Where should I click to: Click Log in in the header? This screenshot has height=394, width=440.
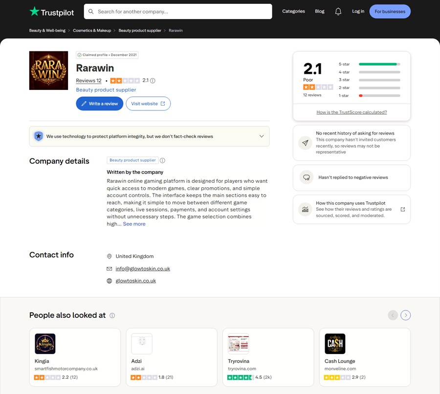[x=358, y=11]
